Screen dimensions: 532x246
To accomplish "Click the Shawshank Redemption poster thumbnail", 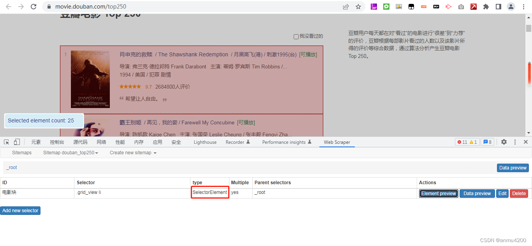I will tap(90, 79).
